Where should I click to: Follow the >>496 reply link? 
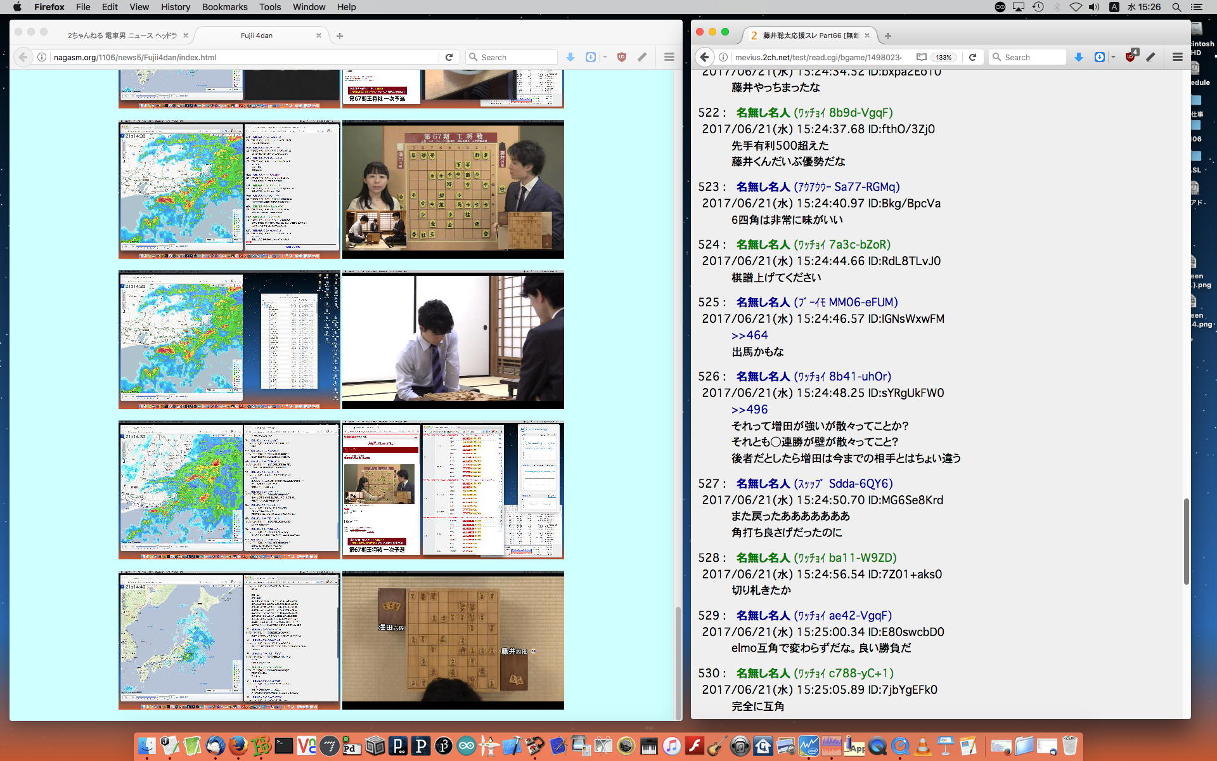(749, 410)
